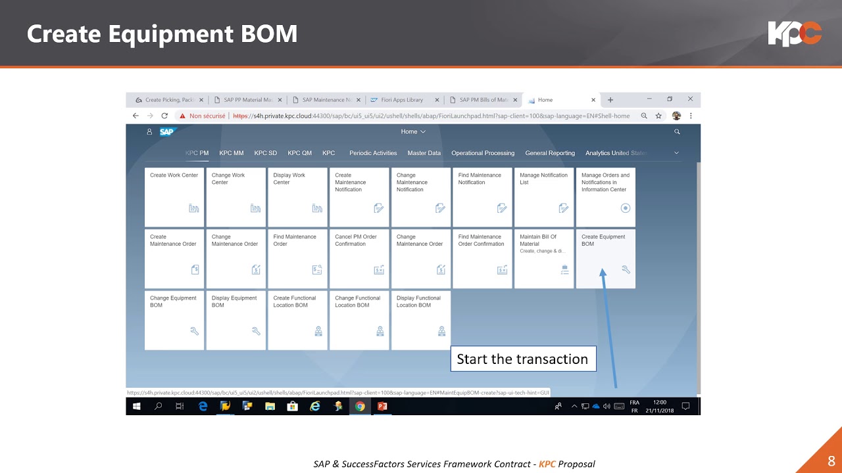Open Windows taskbar search
The height and width of the screenshot is (473, 842).
tap(158, 407)
